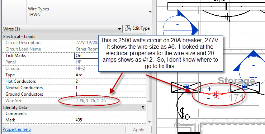This screenshot has width=265, height=134.
Task: Click the Apply button
Action: point(138,130)
